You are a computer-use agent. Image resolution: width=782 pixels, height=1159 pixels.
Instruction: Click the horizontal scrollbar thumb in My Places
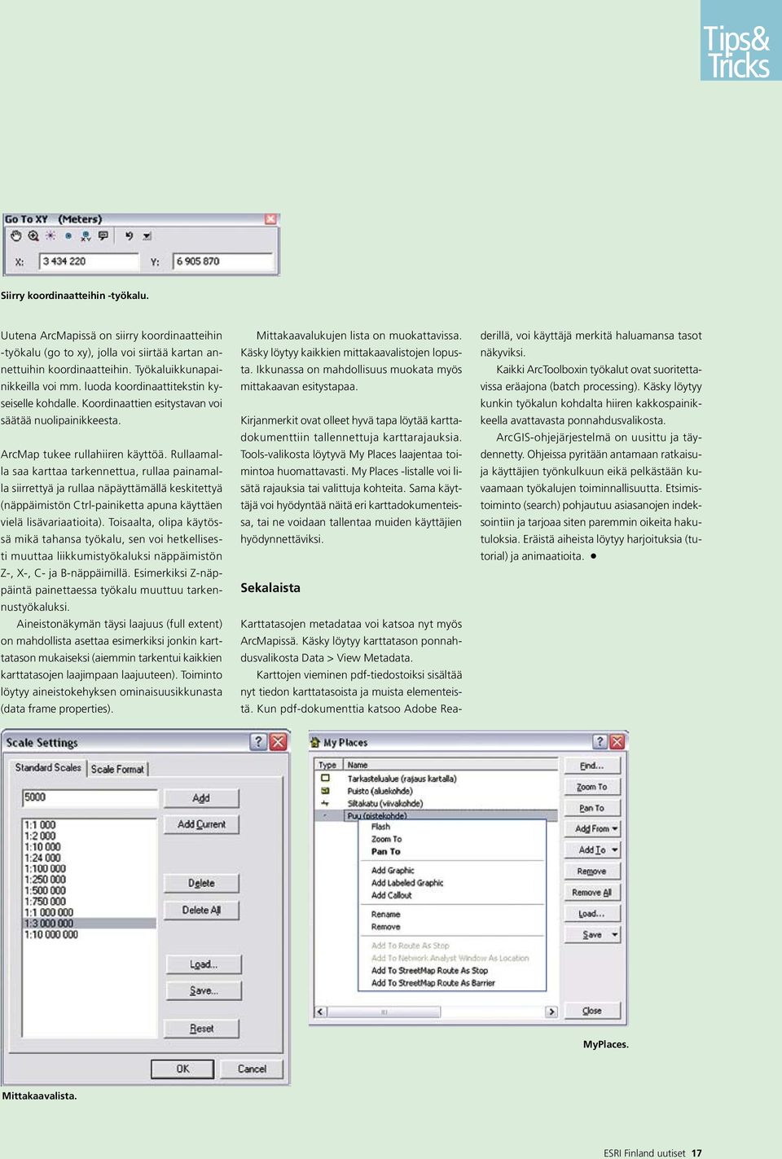[384, 1012]
